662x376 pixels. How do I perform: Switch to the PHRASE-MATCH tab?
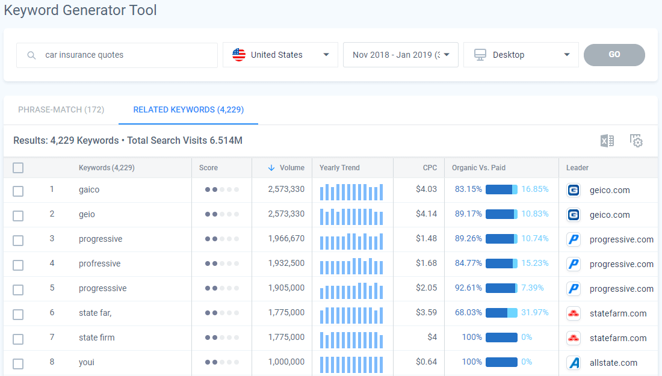(x=61, y=109)
